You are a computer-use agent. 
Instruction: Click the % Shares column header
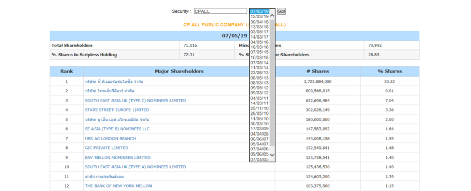click(x=390, y=71)
